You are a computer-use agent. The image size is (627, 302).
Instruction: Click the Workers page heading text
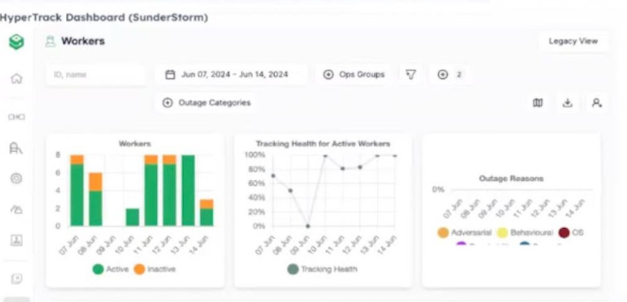[x=83, y=41]
